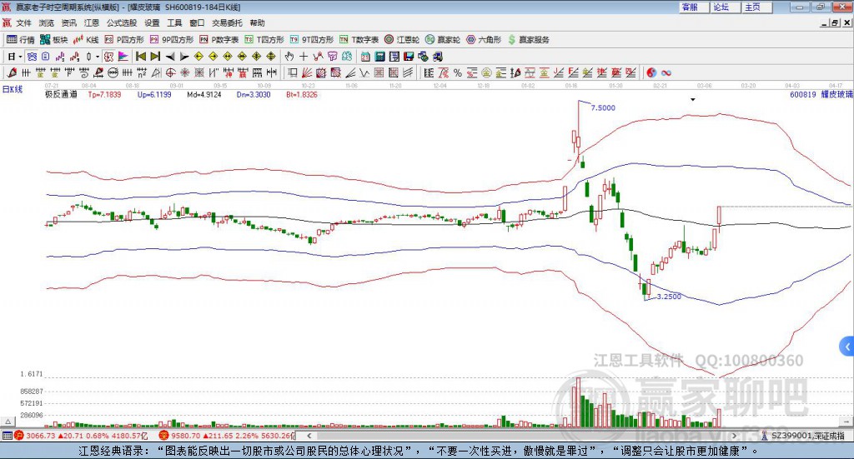
Task: Open the 9T四方形 tool
Action: coord(312,40)
